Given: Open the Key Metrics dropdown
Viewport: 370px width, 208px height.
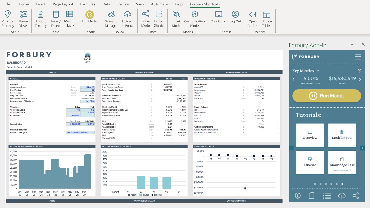Looking at the screenshot, I should pyautogui.click(x=306, y=71).
